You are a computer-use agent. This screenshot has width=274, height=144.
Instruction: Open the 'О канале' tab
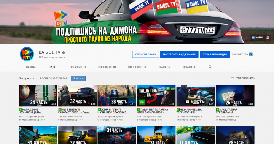[189, 67]
